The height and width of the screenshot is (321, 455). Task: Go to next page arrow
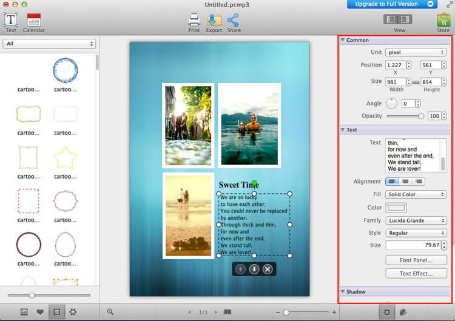(x=216, y=313)
